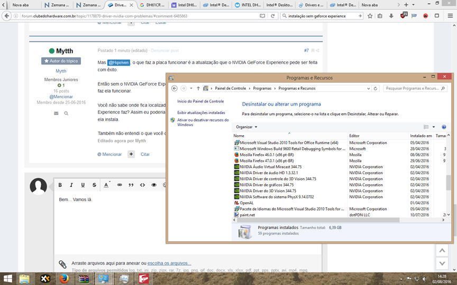Reload the page in Firefox
The width and height of the screenshot is (457, 285).
coord(273,16)
